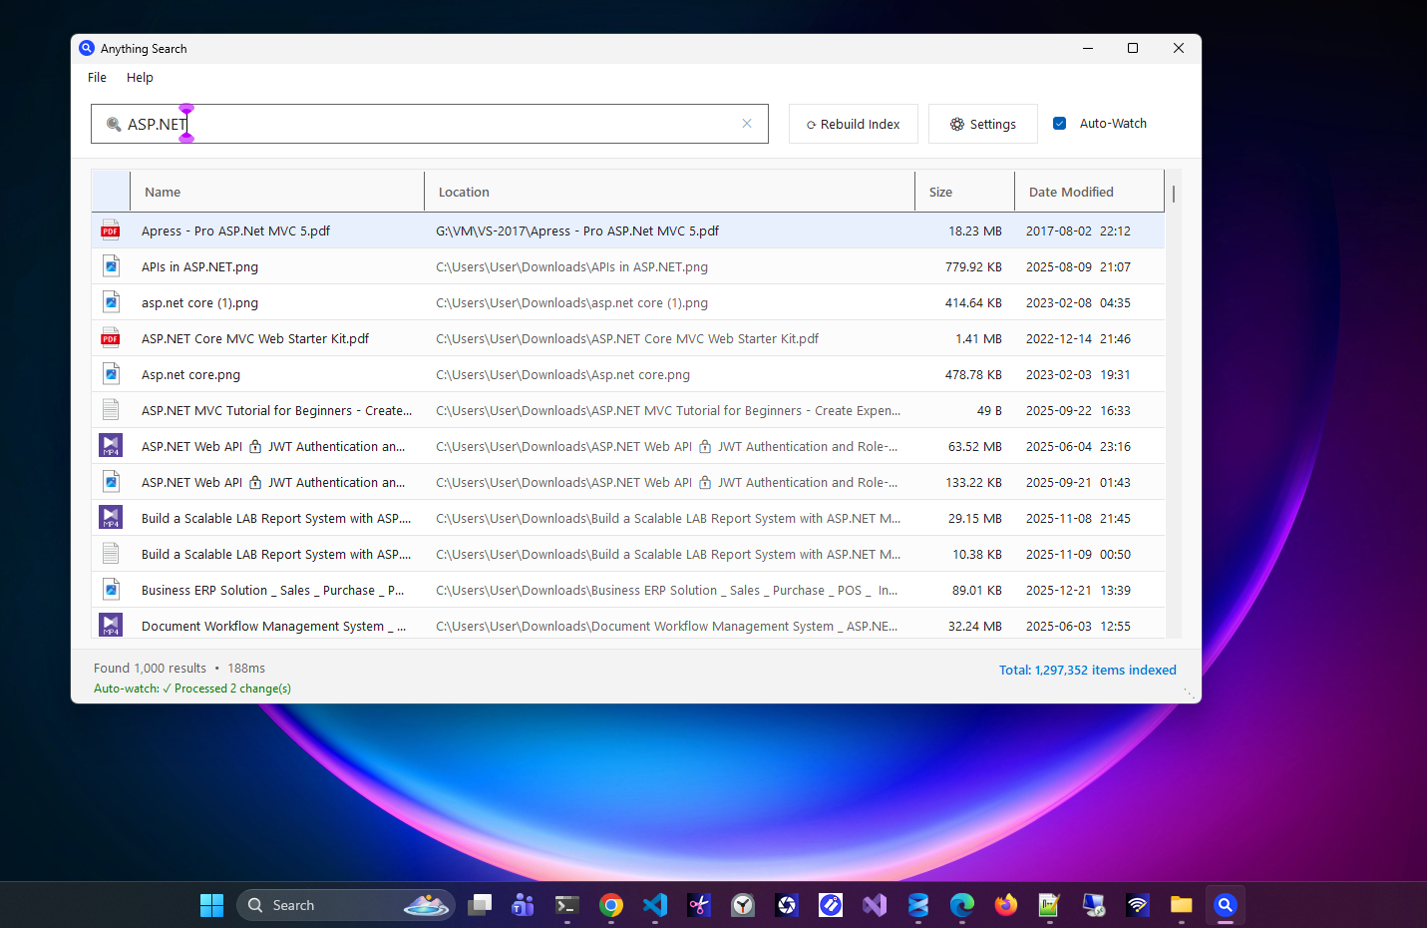The width and height of the screenshot is (1427, 928).
Task: Disable the Auto-Watch checkbox
Action: coord(1059,123)
